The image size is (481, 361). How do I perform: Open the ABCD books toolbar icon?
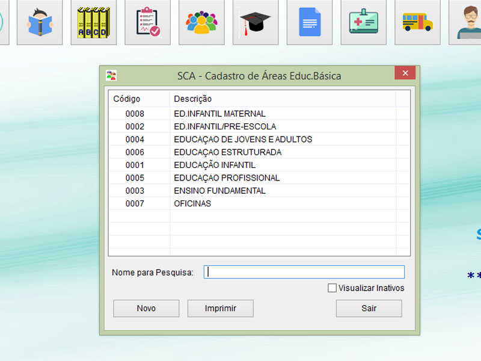(93, 22)
